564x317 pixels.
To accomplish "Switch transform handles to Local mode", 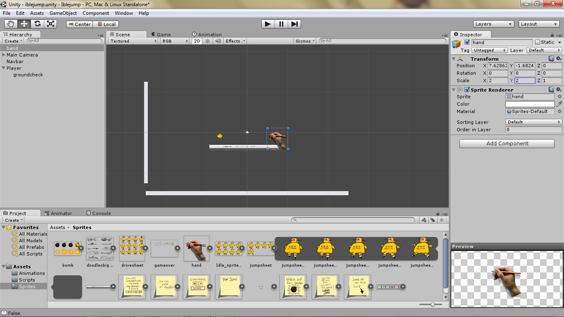I will click(106, 24).
